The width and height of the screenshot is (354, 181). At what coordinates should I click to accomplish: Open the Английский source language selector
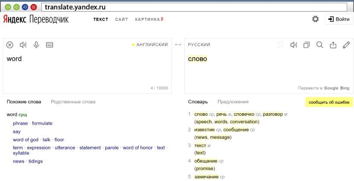[x=152, y=45]
